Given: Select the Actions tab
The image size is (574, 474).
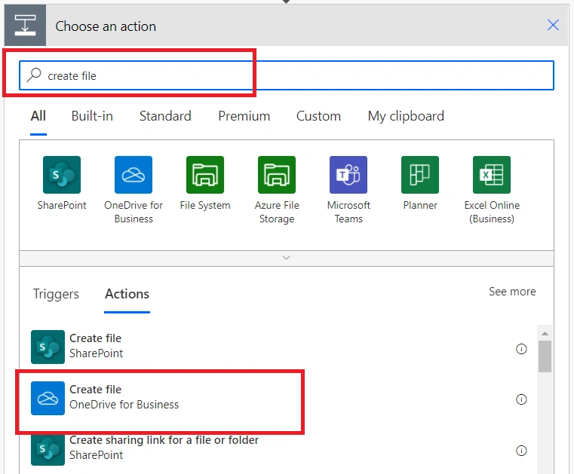Looking at the screenshot, I should [x=127, y=294].
